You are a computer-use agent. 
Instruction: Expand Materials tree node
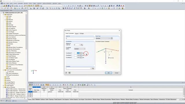pos(5,20)
